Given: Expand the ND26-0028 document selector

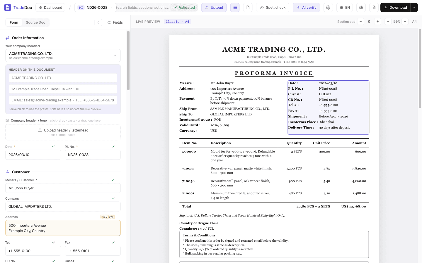Looking at the screenshot, I should (x=95, y=8).
